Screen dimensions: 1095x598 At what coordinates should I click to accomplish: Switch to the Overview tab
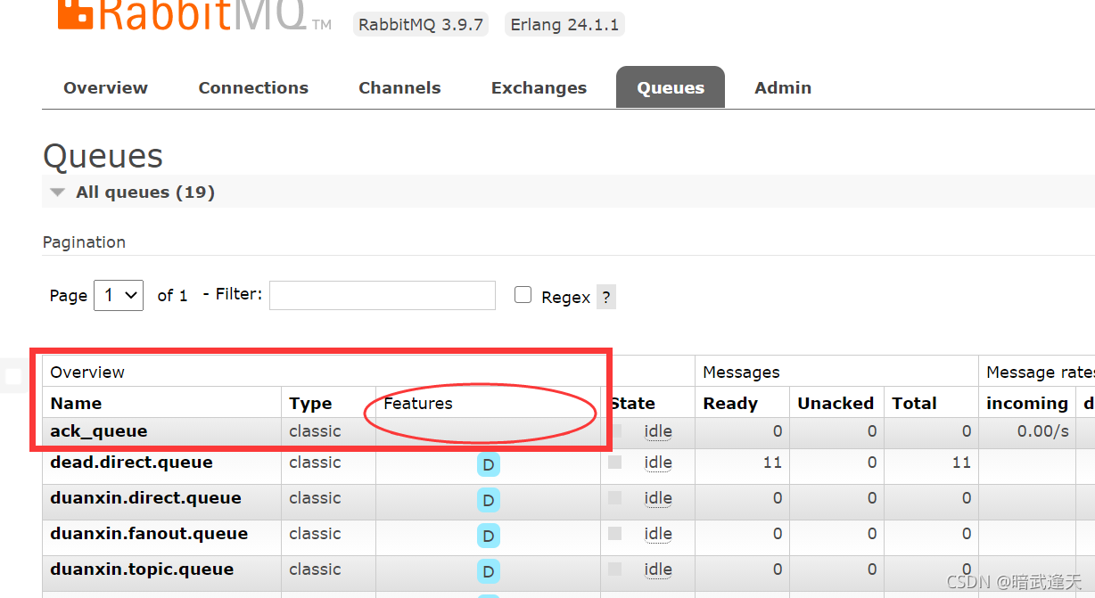pyautogui.click(x=105, y=88)
